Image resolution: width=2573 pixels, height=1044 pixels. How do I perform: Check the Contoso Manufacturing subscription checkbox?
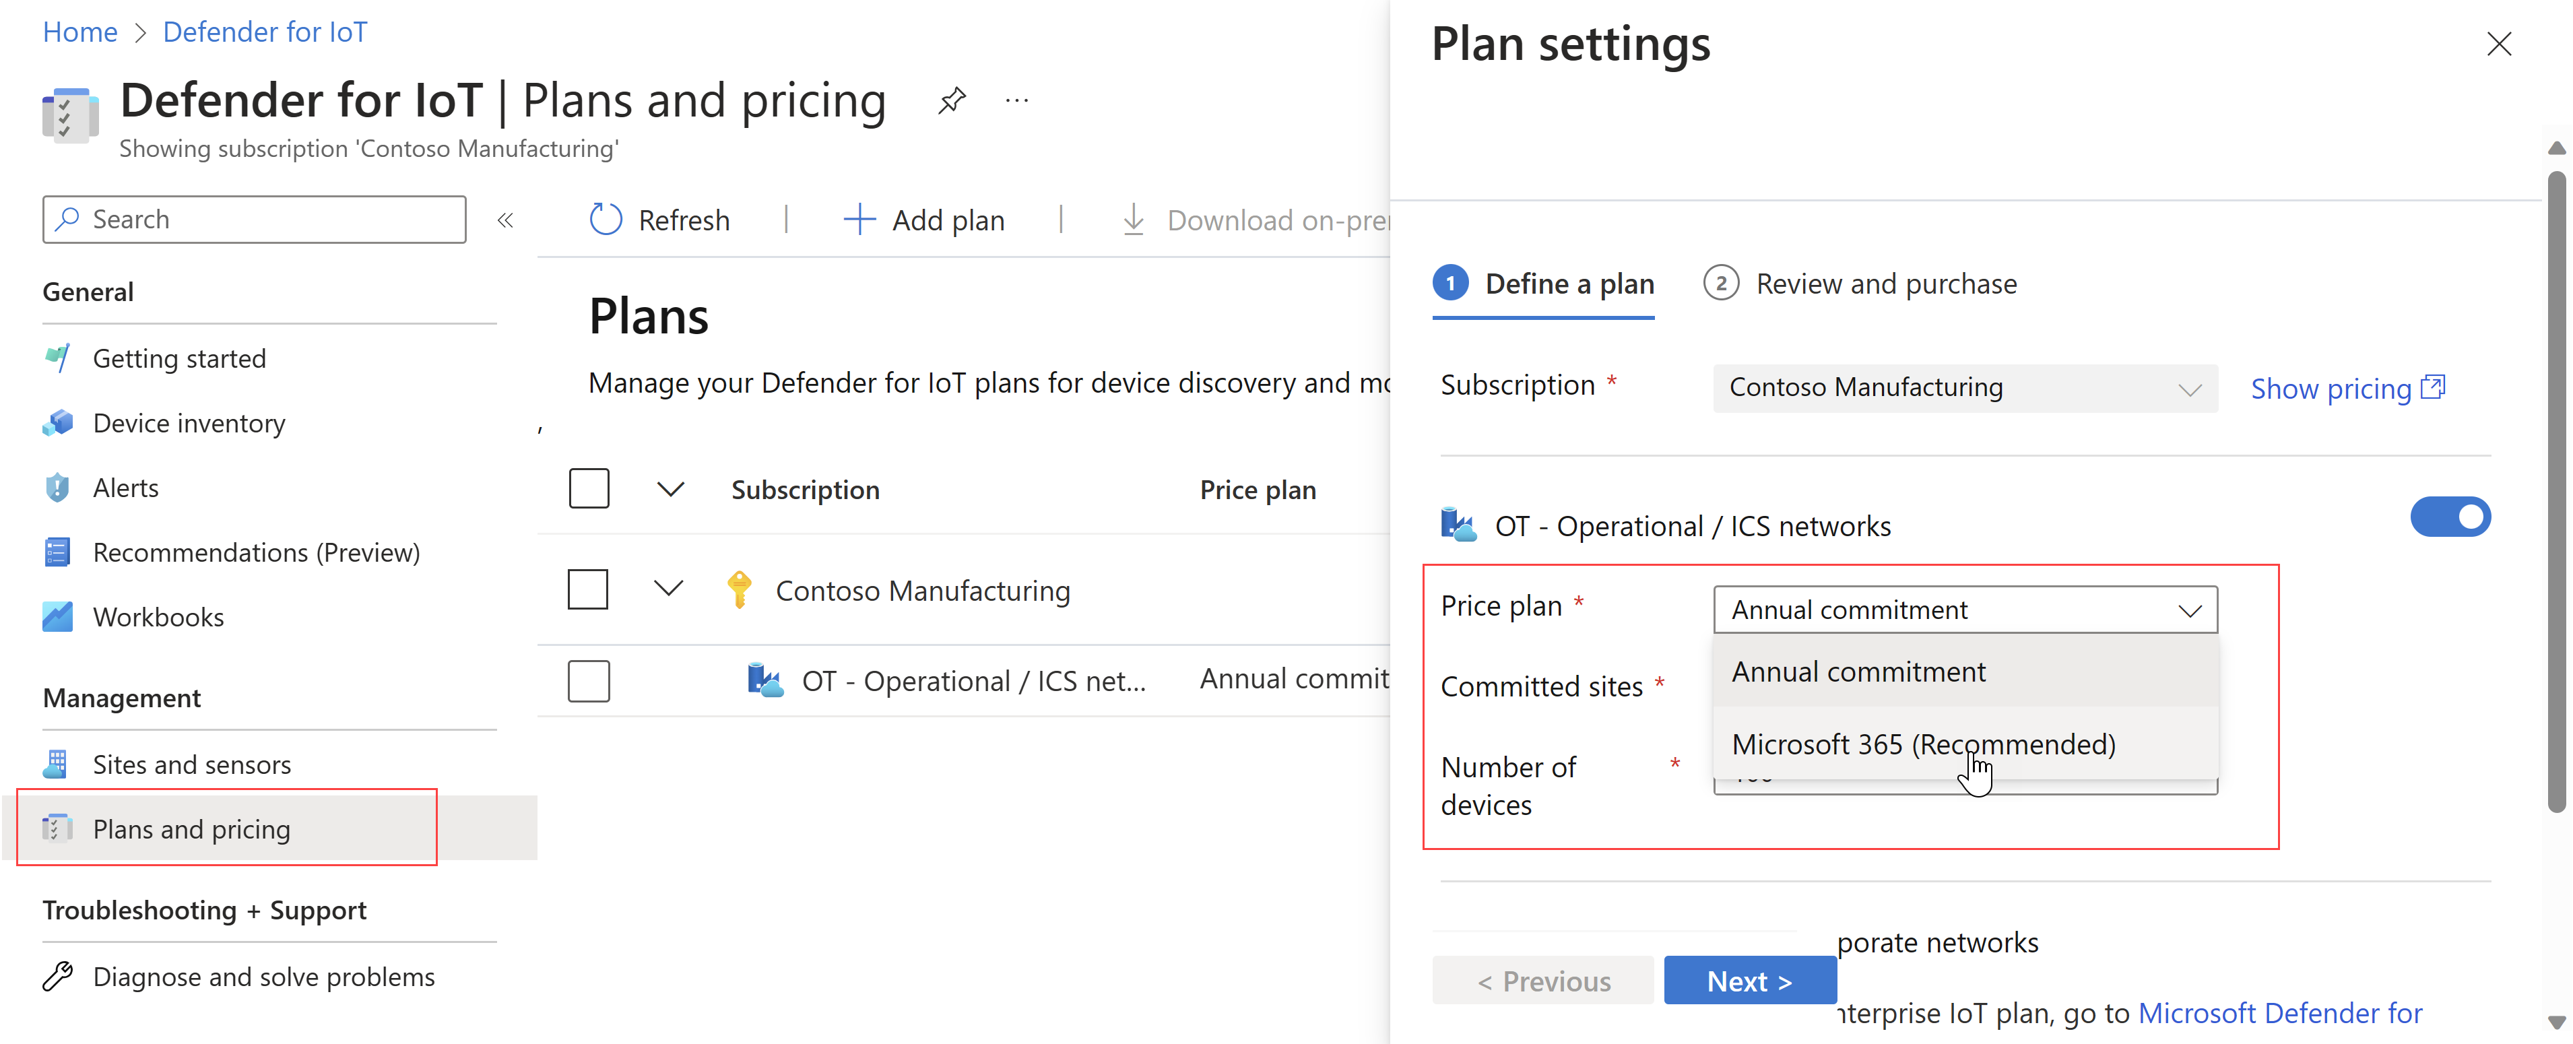click(586, 587)
